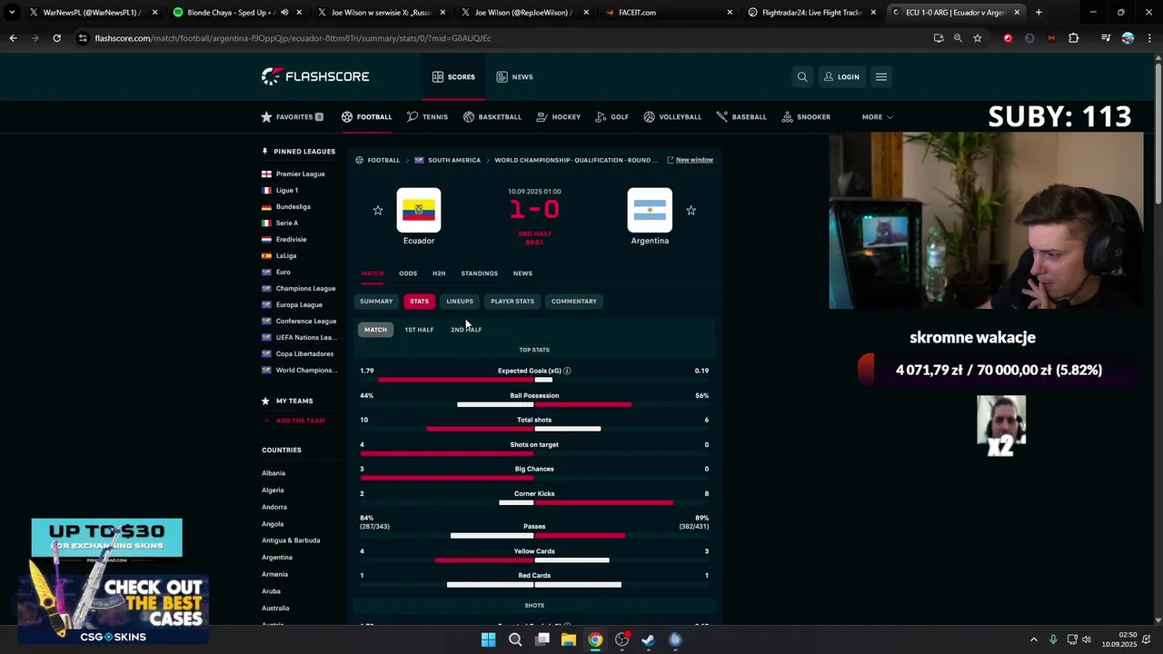Image resolution: width=1163 pixels, height=654 pixels.
Task: Open the search magnifier icon in header
Action: tap(802, 77)
